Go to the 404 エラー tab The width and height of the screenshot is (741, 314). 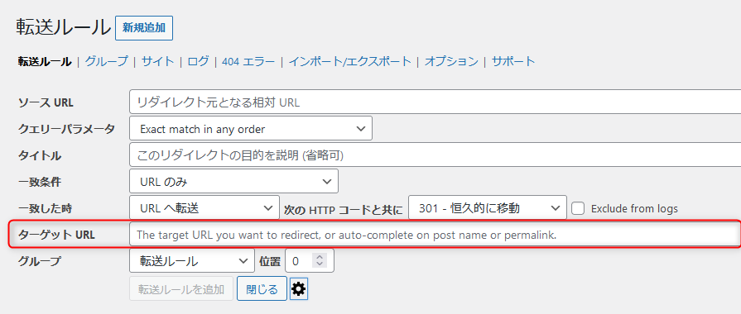point(248,61)
